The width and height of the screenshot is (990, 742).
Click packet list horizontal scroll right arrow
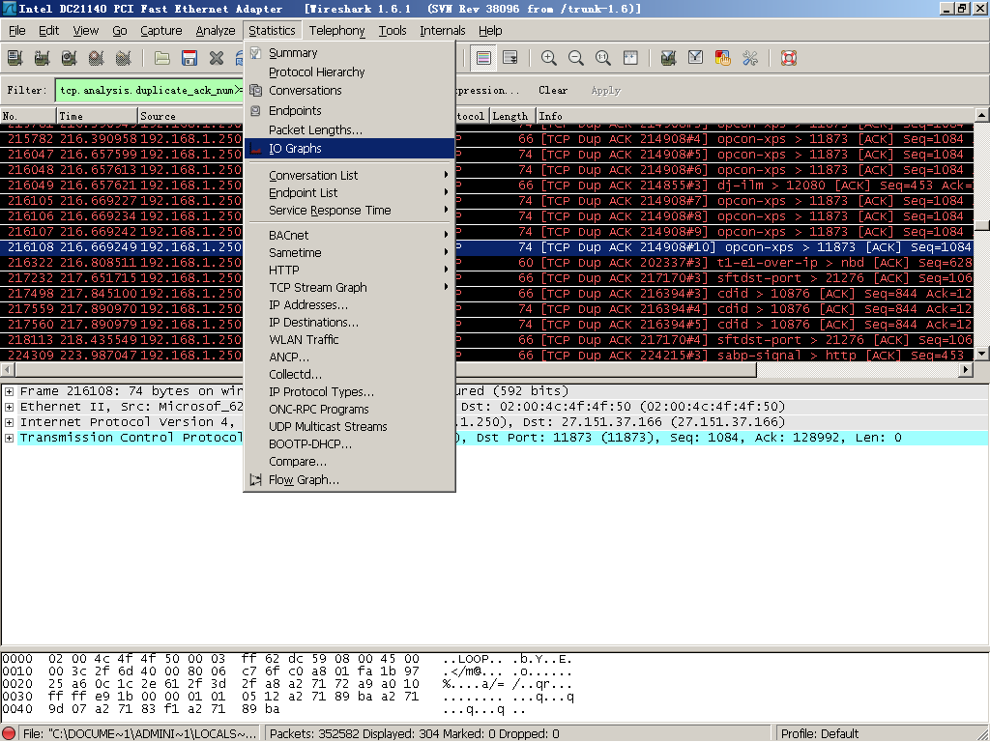click(x=966, y=370)
